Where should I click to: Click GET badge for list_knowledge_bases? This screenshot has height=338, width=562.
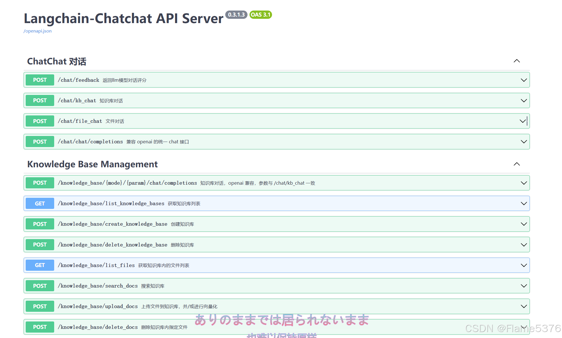tap(40, 203)
